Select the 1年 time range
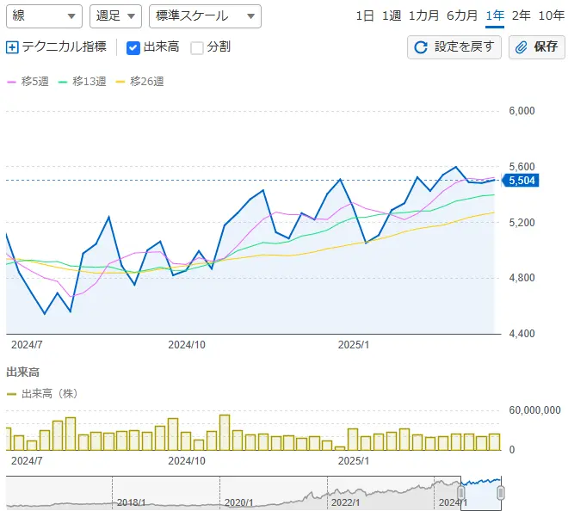The width and height of the screenshot is (568, 511). pos(495,16)
